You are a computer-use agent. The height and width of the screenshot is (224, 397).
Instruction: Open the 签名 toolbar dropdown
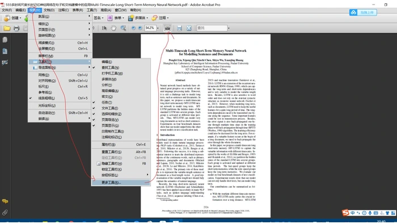click(x=99, y=18)
